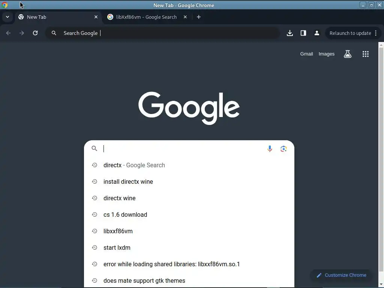Open the Chrome three-dot menu

pyautogui.click(x=376, y=33)
